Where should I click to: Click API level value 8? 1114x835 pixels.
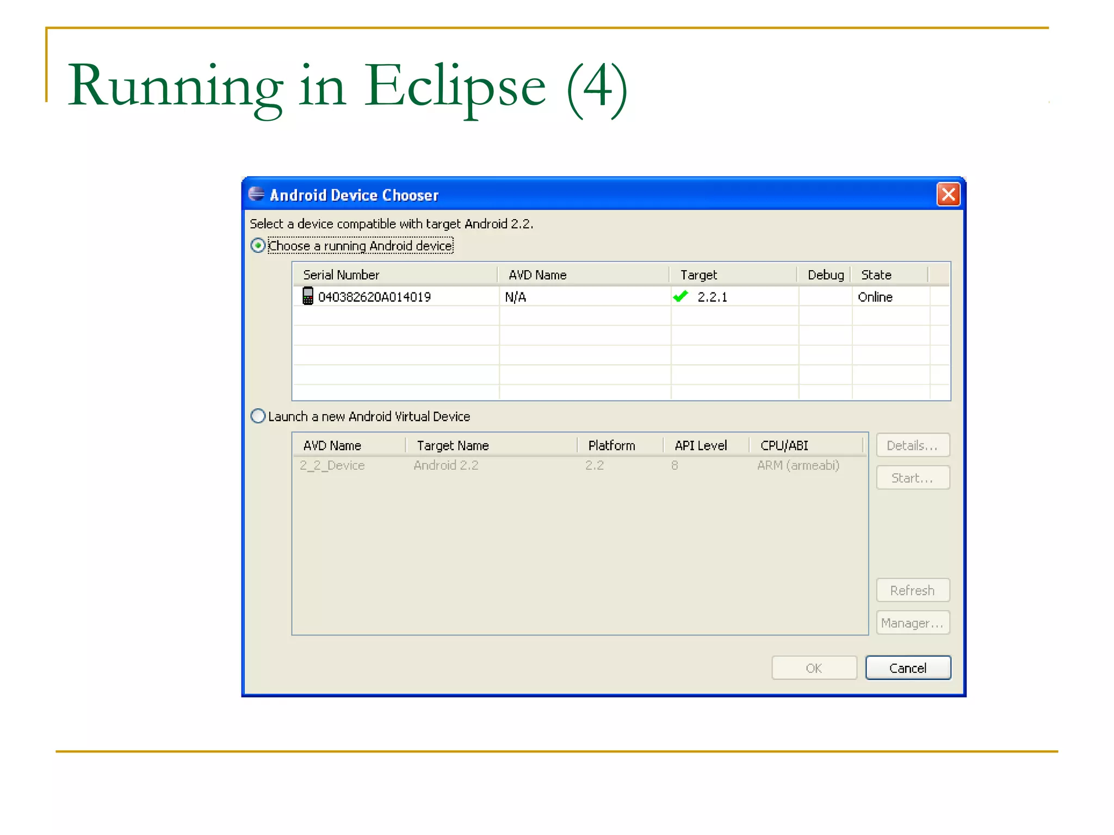coord(674,465)
